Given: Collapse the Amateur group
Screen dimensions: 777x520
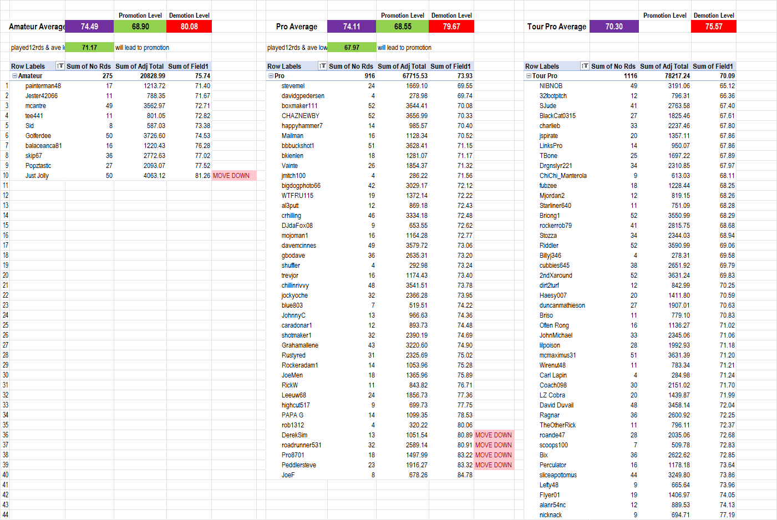Looking at the screenshot, I should (x=14, y=76).
